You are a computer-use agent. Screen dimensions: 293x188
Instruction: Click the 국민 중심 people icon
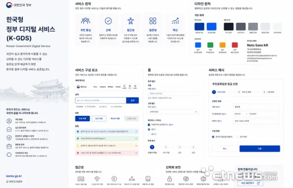[85, 21]
